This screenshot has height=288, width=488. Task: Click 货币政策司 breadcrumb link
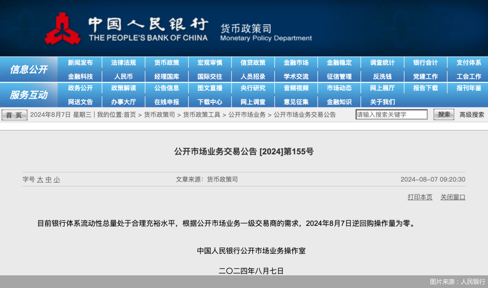(160, 115)
